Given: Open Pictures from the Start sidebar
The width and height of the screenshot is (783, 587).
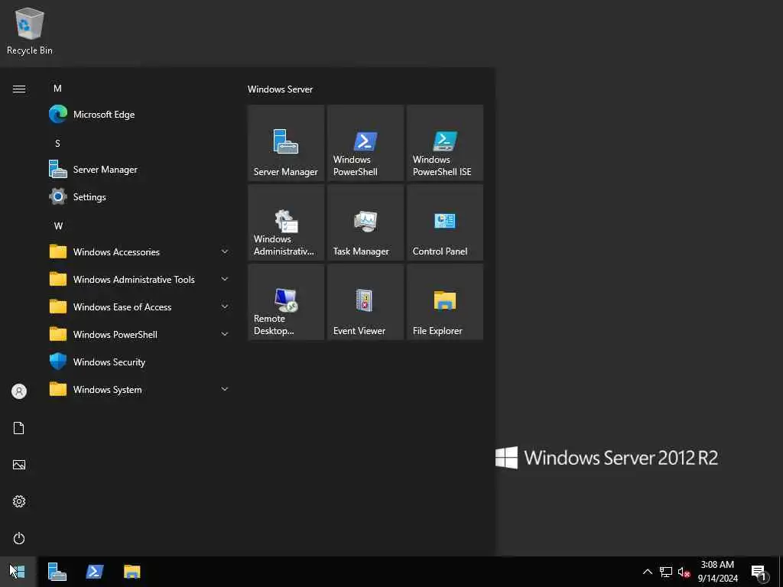Looking at the screenshot, I should 19,465.
